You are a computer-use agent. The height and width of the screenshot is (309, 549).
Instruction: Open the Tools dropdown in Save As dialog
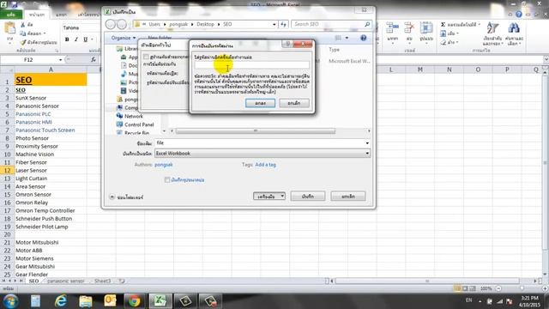click(x=269, y=197)
